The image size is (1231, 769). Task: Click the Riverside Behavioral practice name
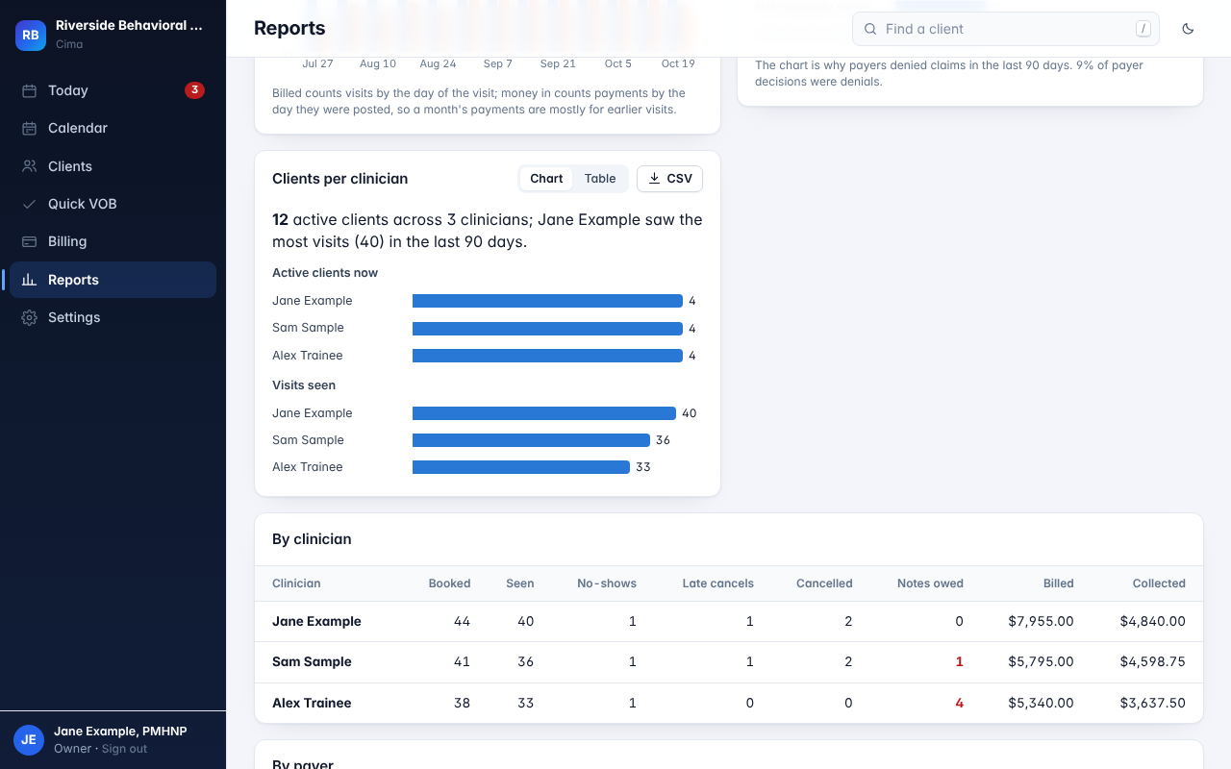pyautogui.click(x=129, y=26)
